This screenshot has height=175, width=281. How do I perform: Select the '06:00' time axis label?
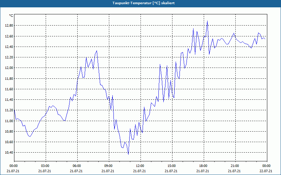coord(76,166)
